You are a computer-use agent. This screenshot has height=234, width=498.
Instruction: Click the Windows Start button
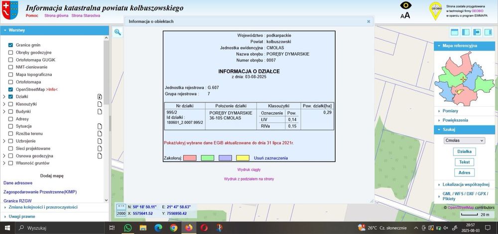point(7,228)
